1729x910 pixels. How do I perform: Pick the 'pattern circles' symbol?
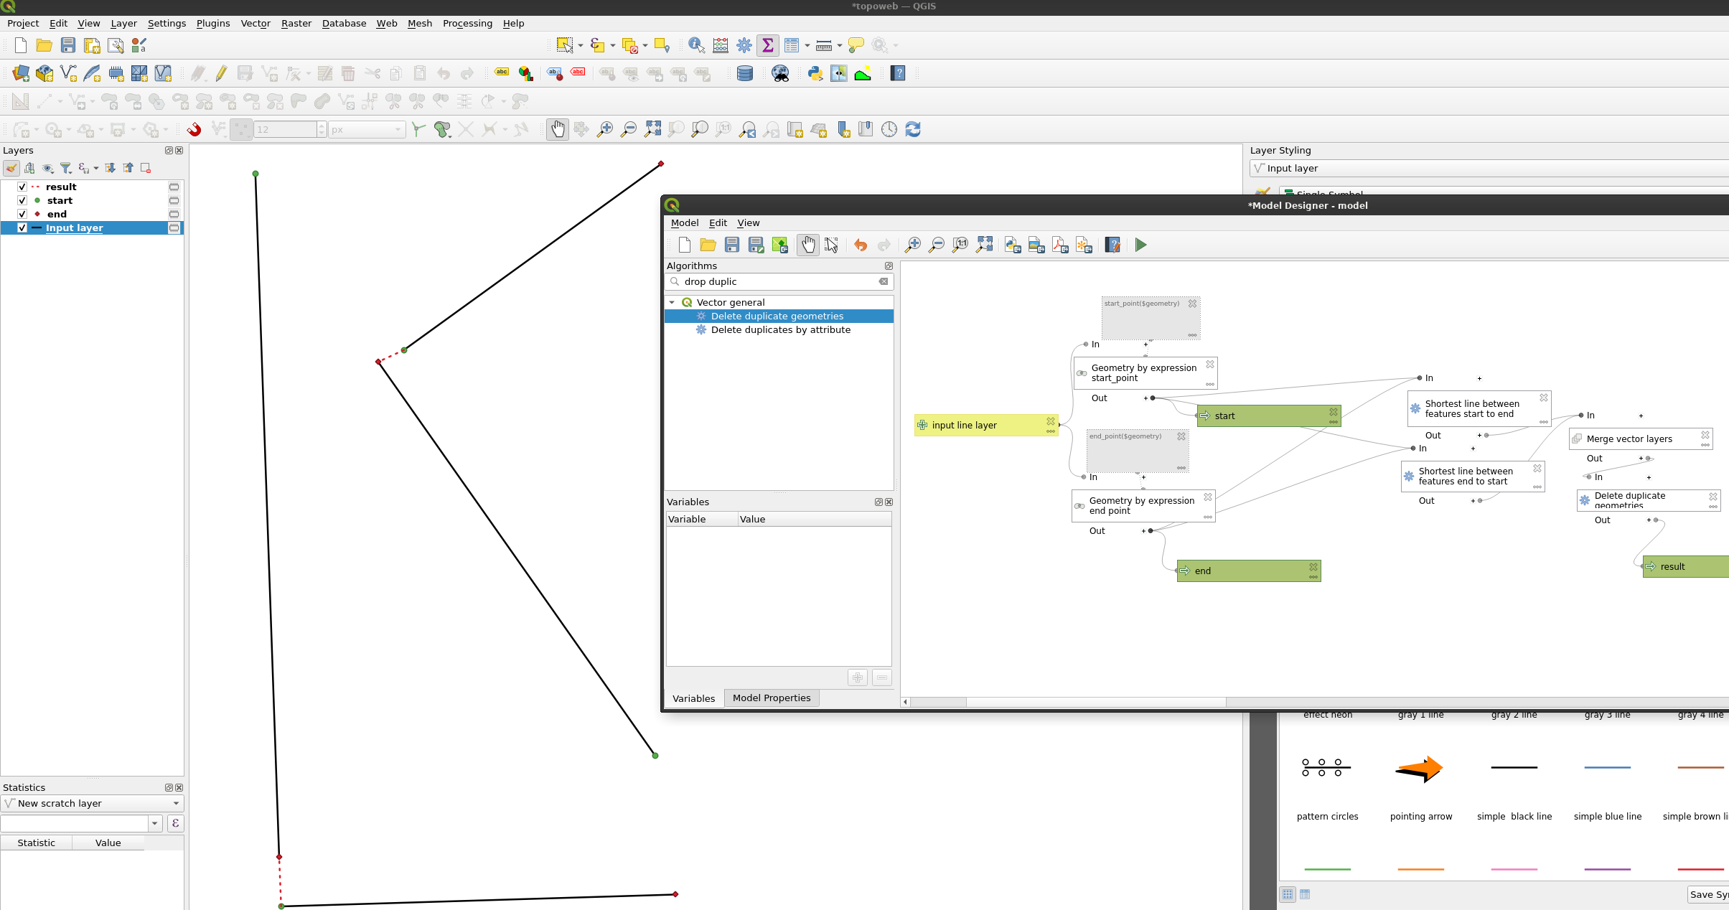click(1328, 785)
